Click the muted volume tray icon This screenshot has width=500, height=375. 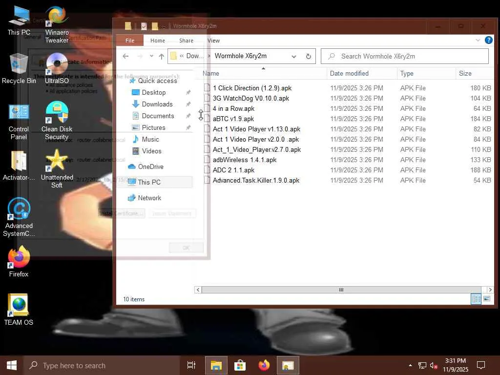pyautogui.click(x=434, y=366)
